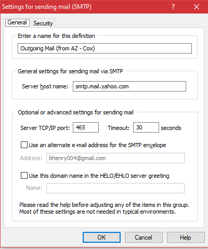Focus the Server host name input field

[129, 86]
